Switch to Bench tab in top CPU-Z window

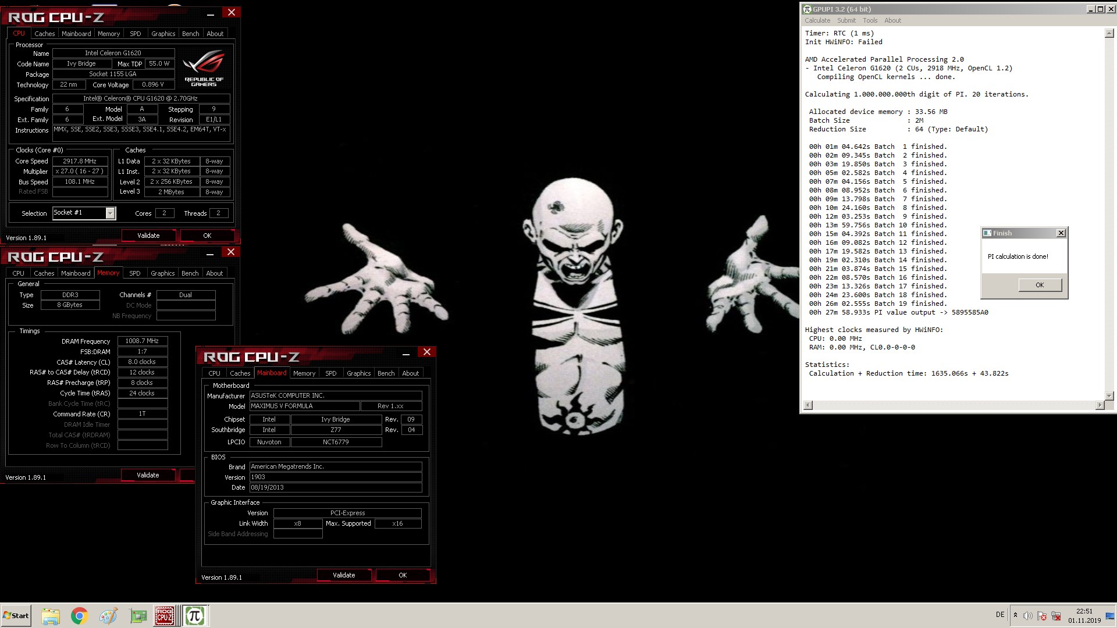[x=190, y=34]
